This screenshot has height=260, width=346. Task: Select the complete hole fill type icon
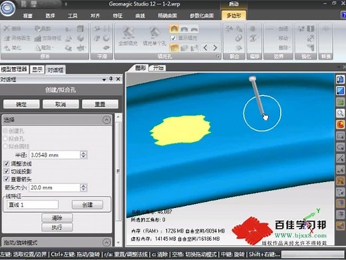pos(174,47)
